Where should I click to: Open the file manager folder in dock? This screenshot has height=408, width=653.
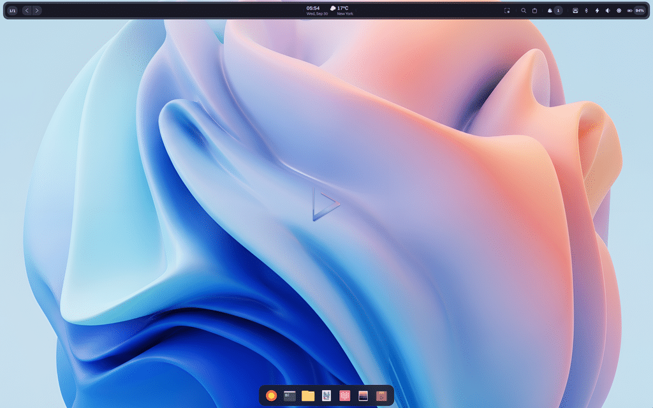click(x=308, y=395)
